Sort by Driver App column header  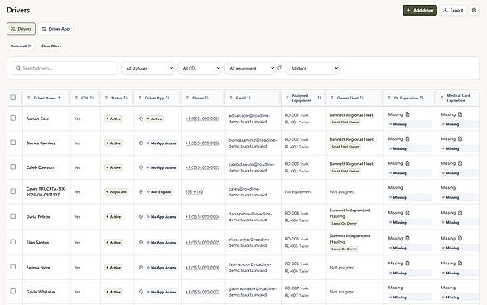click(157, 98)
